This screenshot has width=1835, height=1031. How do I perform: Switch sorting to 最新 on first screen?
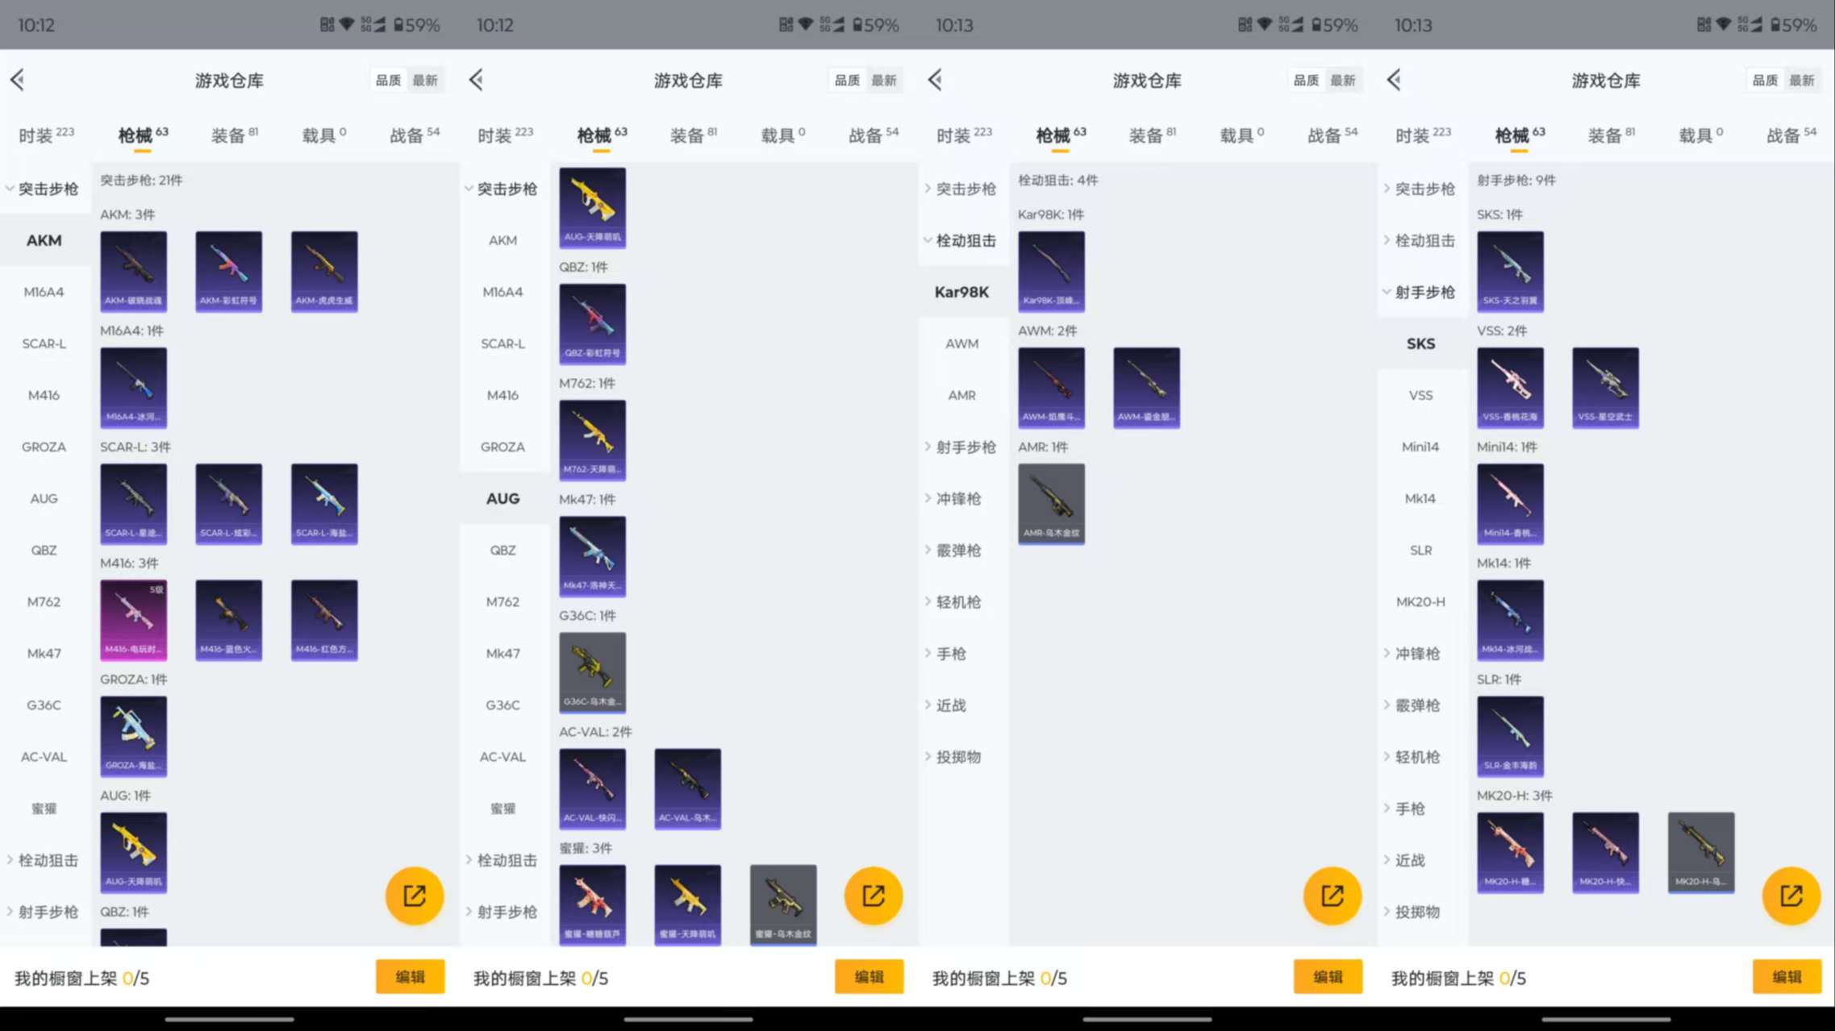click(x=425, y=80)
